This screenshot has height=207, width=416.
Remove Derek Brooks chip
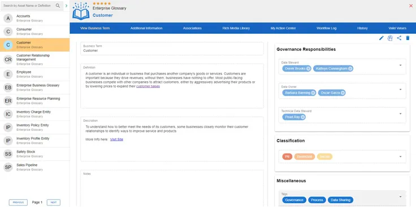(x=308, y=69)
